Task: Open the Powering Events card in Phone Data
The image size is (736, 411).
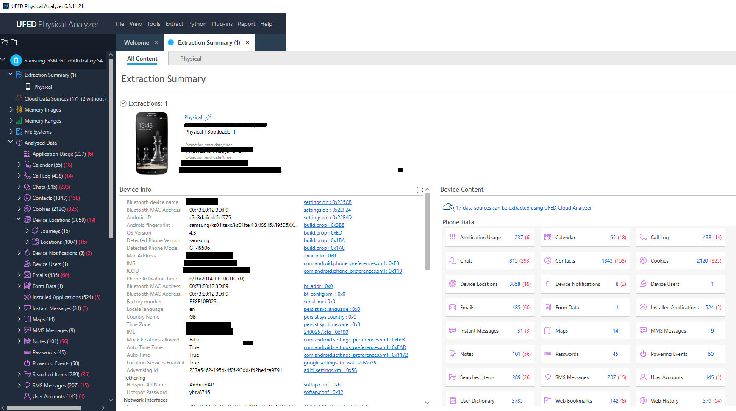Action: click(x=680, y=354)
